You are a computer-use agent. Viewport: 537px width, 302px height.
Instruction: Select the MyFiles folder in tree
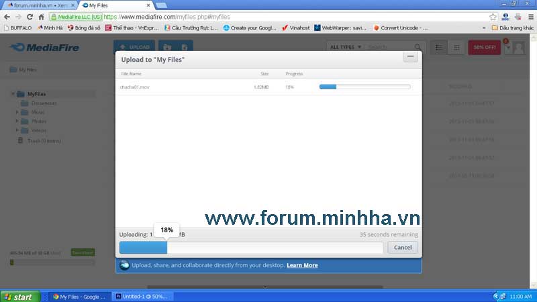coord(36,94)
